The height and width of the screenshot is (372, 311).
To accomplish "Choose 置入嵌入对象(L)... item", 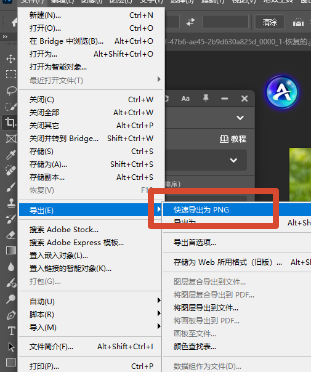I will [x=91, y=256].
